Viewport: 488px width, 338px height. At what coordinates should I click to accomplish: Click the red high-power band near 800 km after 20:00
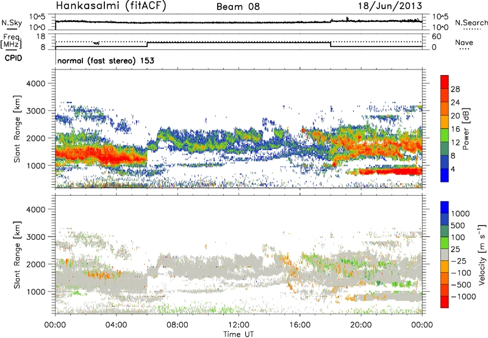click(x=390, y=171)
